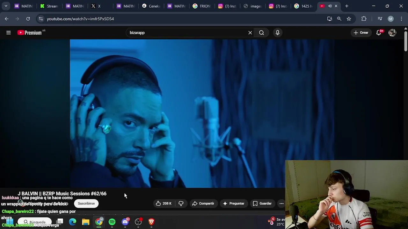Open the YouTube account avatar menu

[392, 32]
